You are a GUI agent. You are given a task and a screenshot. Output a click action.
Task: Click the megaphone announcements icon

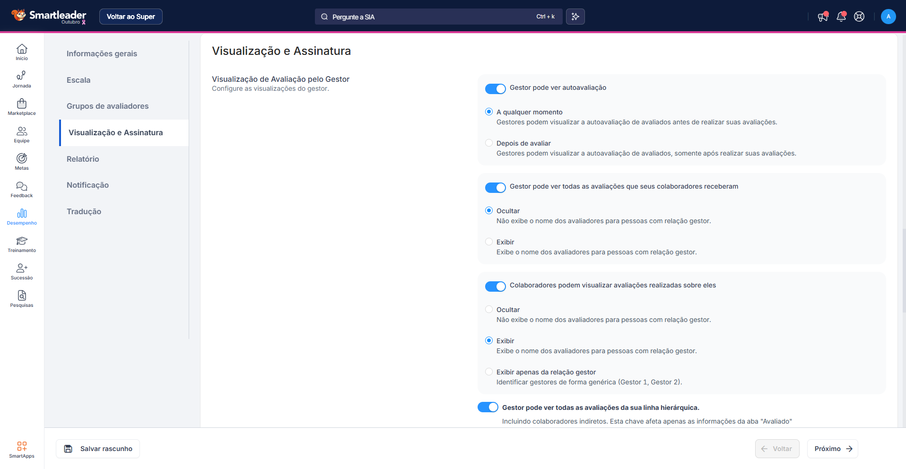point(823,17)
